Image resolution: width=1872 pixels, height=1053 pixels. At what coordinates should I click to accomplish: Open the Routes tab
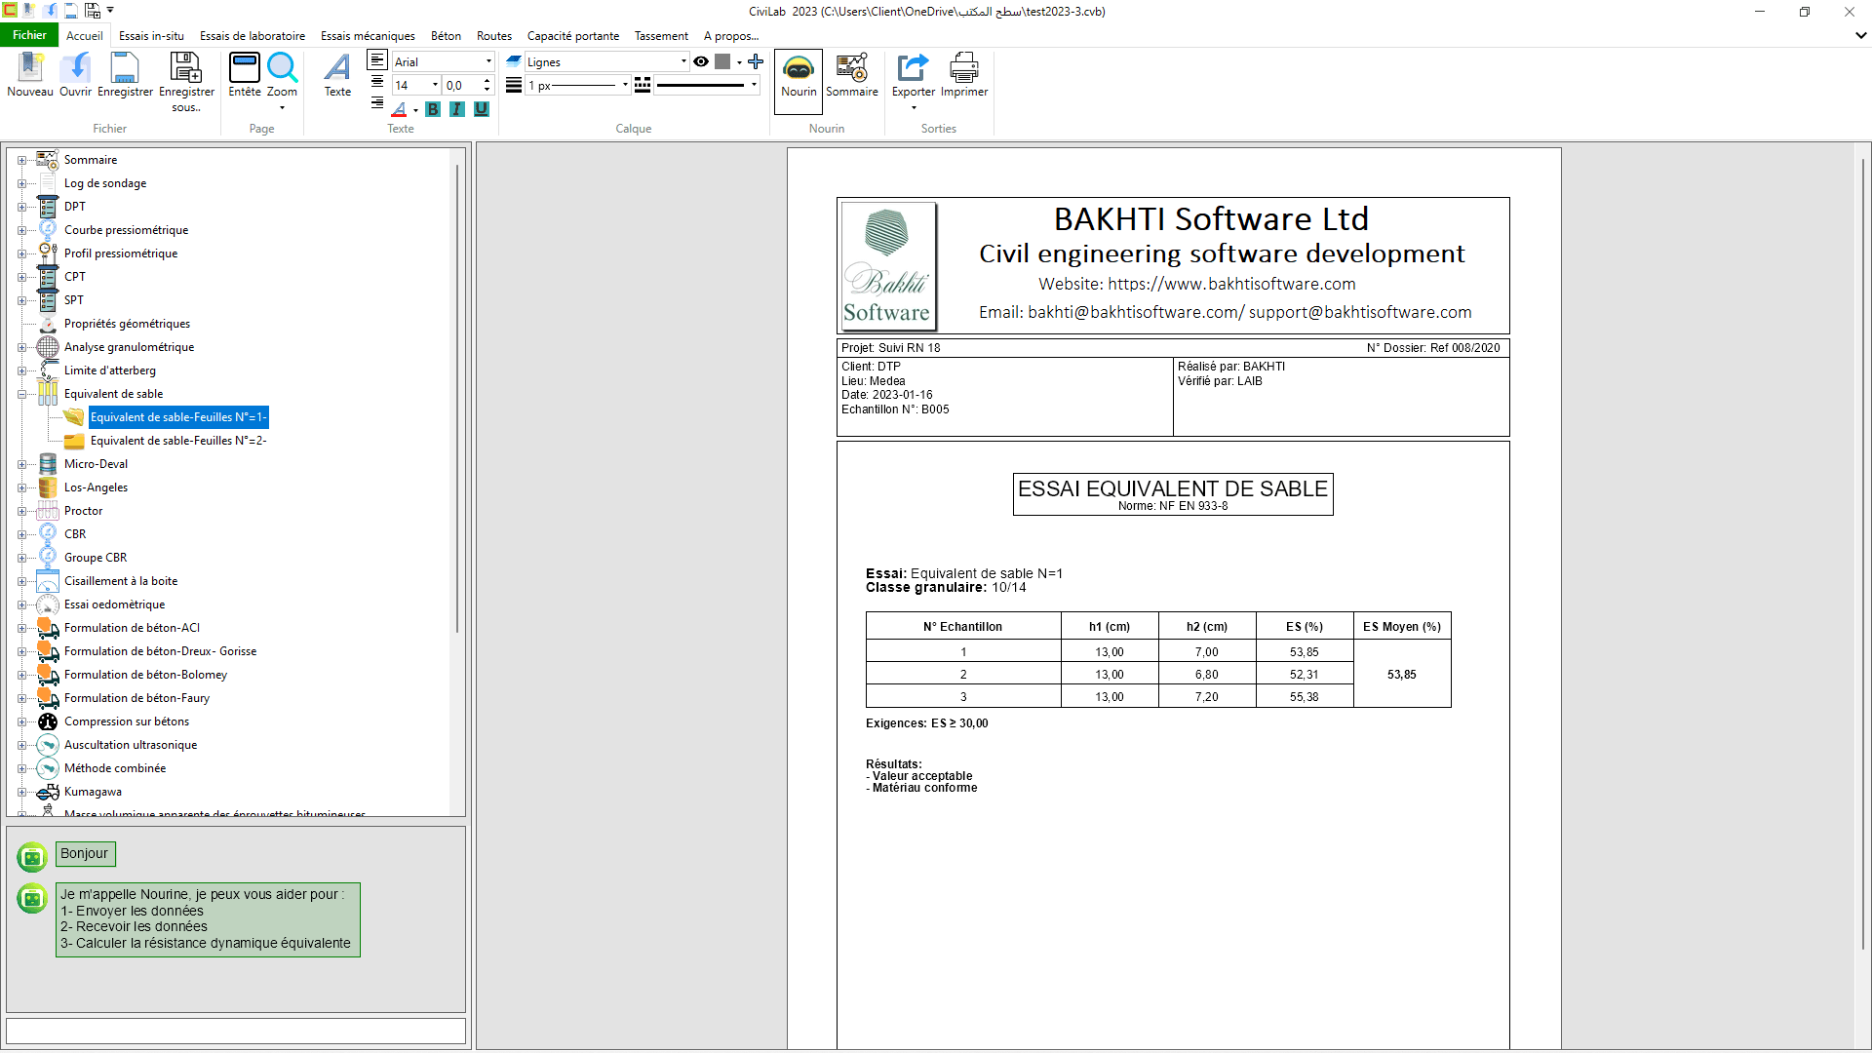pos(494,36)
